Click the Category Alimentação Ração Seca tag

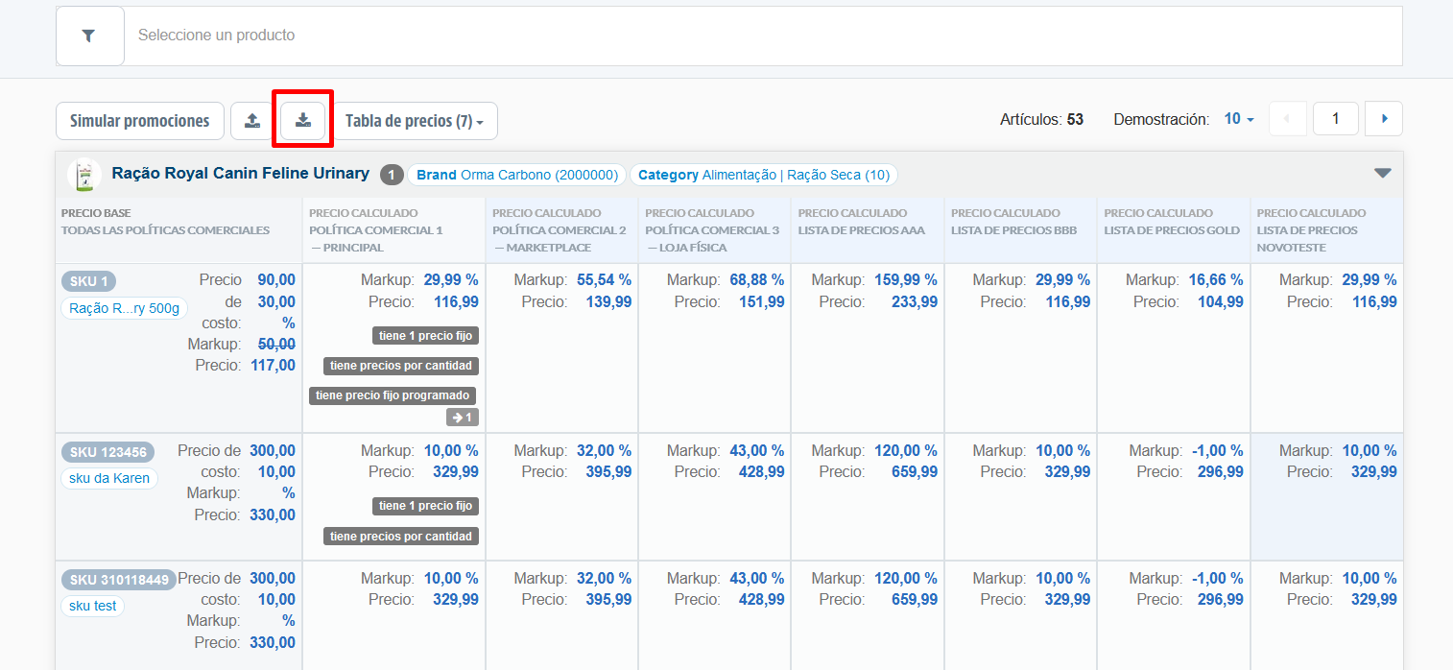(x=763, y=175)
